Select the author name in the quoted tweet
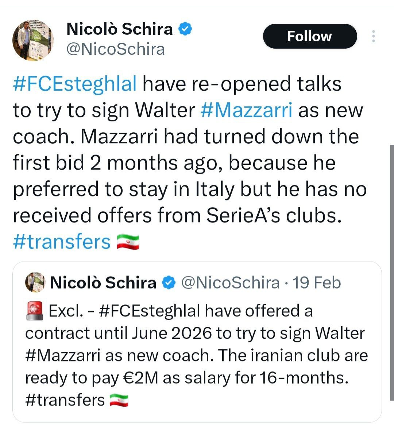 103,283
